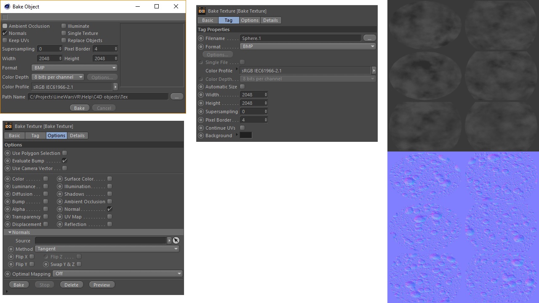Click the Background color swatch
The image size is (539, 303).
[x=245, y=135]
